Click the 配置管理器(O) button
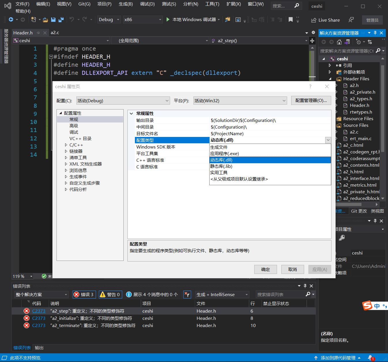The width and height of the screenshot is (388, 362). pyautogui.click(x=311, y=100)
